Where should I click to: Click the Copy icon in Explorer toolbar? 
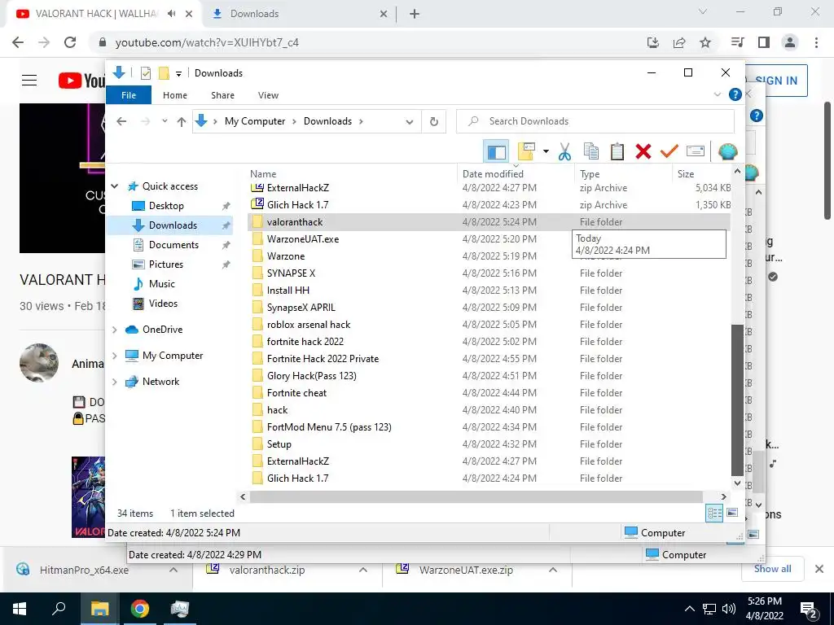click(x=591, y=151)
